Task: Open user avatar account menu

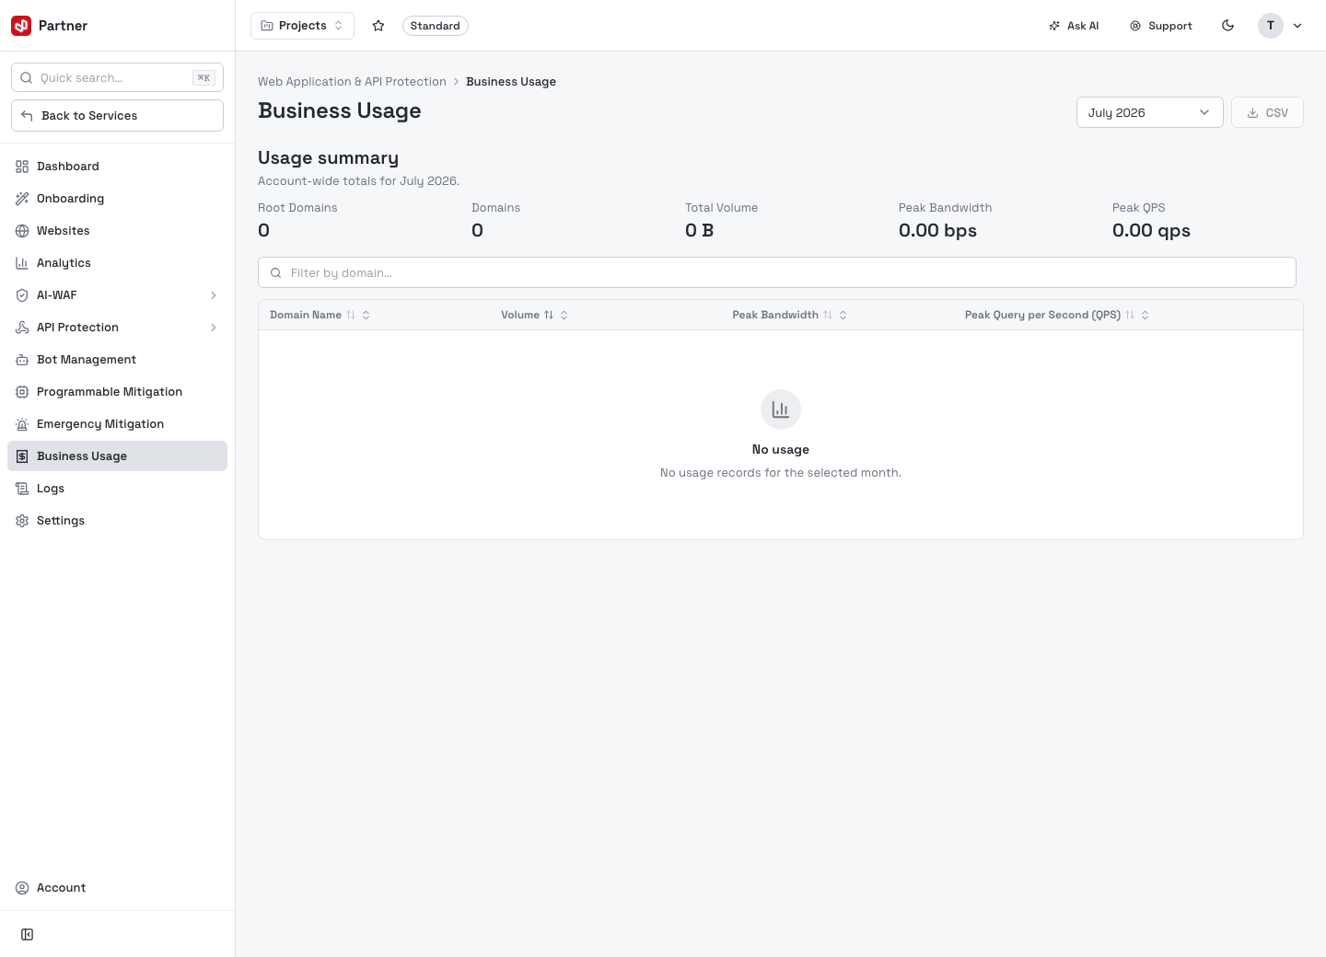Action: coord(1280,26)
